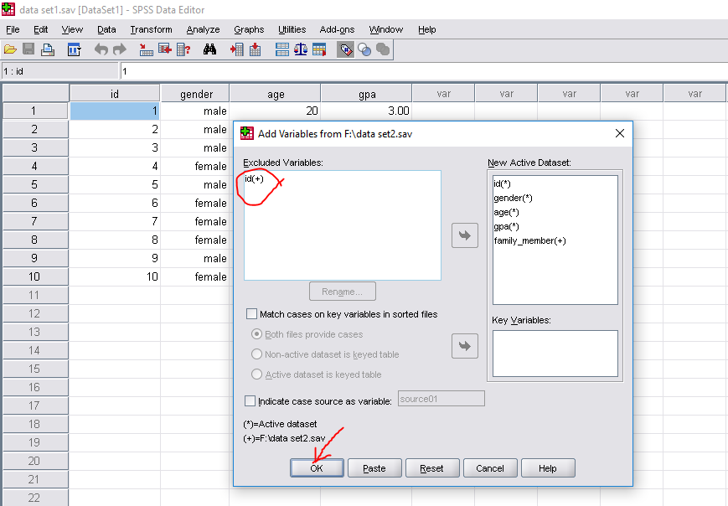Click the Rename... button
This screenshot has height=506, width=728.
pyautogui.click(x=342, y=292)
